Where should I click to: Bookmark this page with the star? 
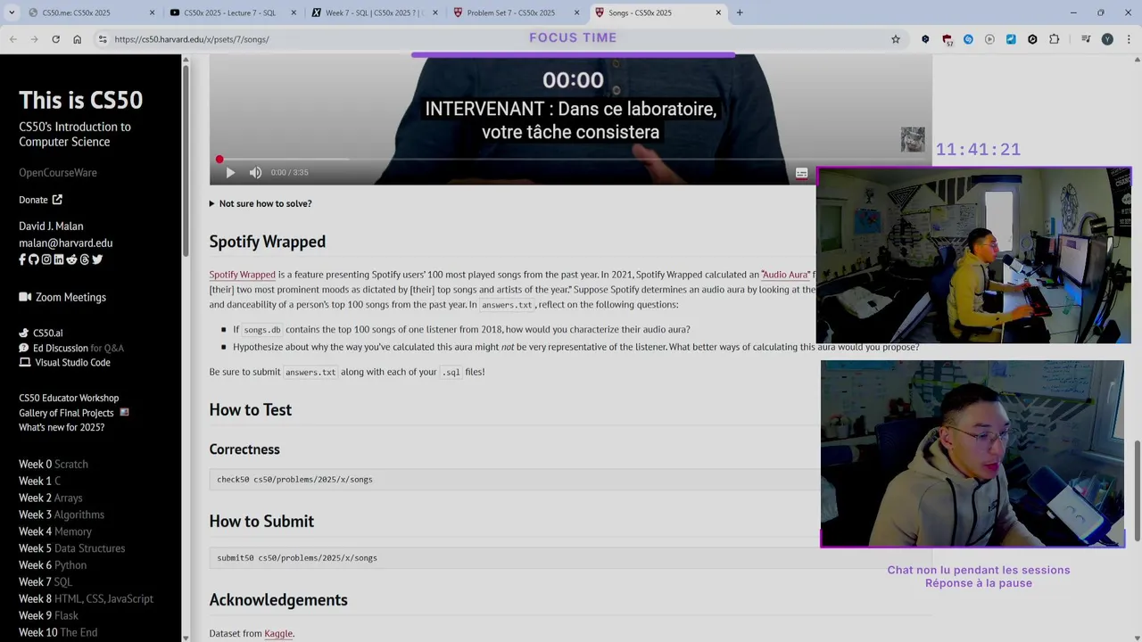click(896, 39)
